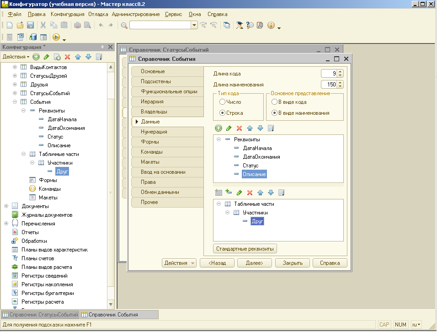Click Add tabular section icon above Табличные части
Image resolution: width=437 pixels, height=332 pixels.
[x=218, y=193]
